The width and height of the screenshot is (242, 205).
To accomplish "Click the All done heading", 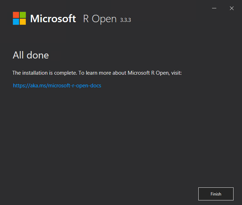I will pos(31,55).
